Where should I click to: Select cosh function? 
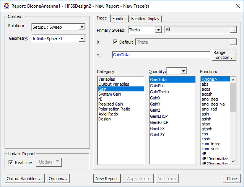coord(215,139)
